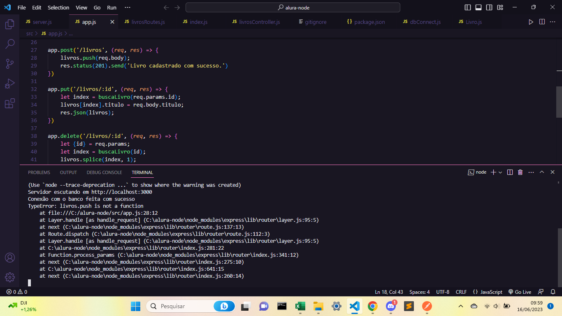The image size is (562, 316).
Task: Open the Go menu
Action: 97,7
